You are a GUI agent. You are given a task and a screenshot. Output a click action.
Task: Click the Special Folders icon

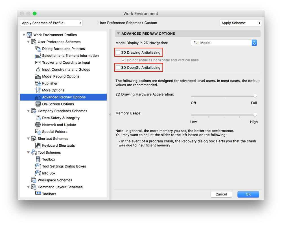pyautogui.click(x=38, y=132)
